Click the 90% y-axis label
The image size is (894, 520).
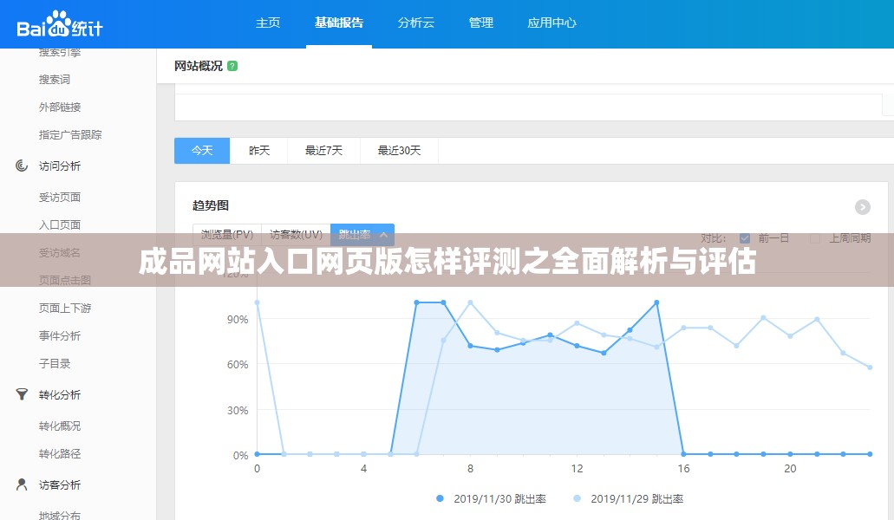[x=238, y=320]
